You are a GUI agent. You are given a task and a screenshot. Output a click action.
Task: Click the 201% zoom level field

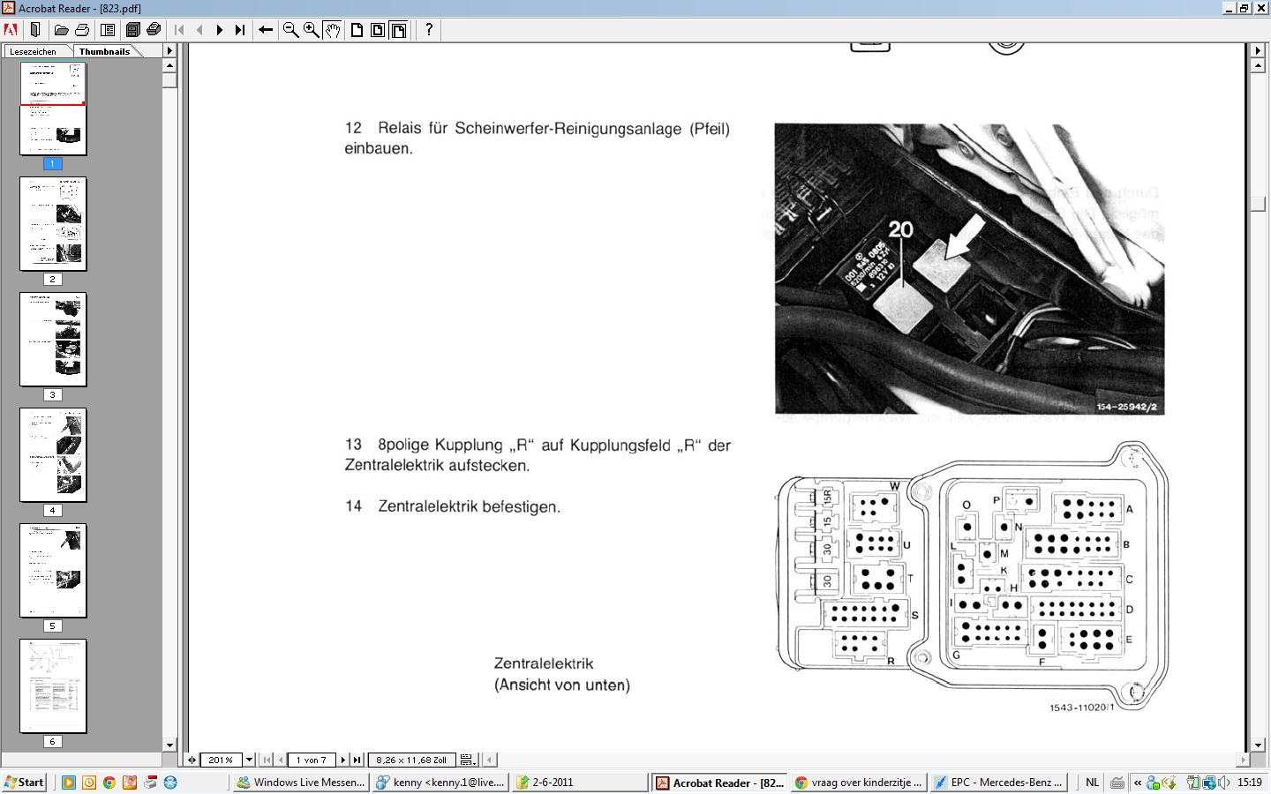(221, 760)
